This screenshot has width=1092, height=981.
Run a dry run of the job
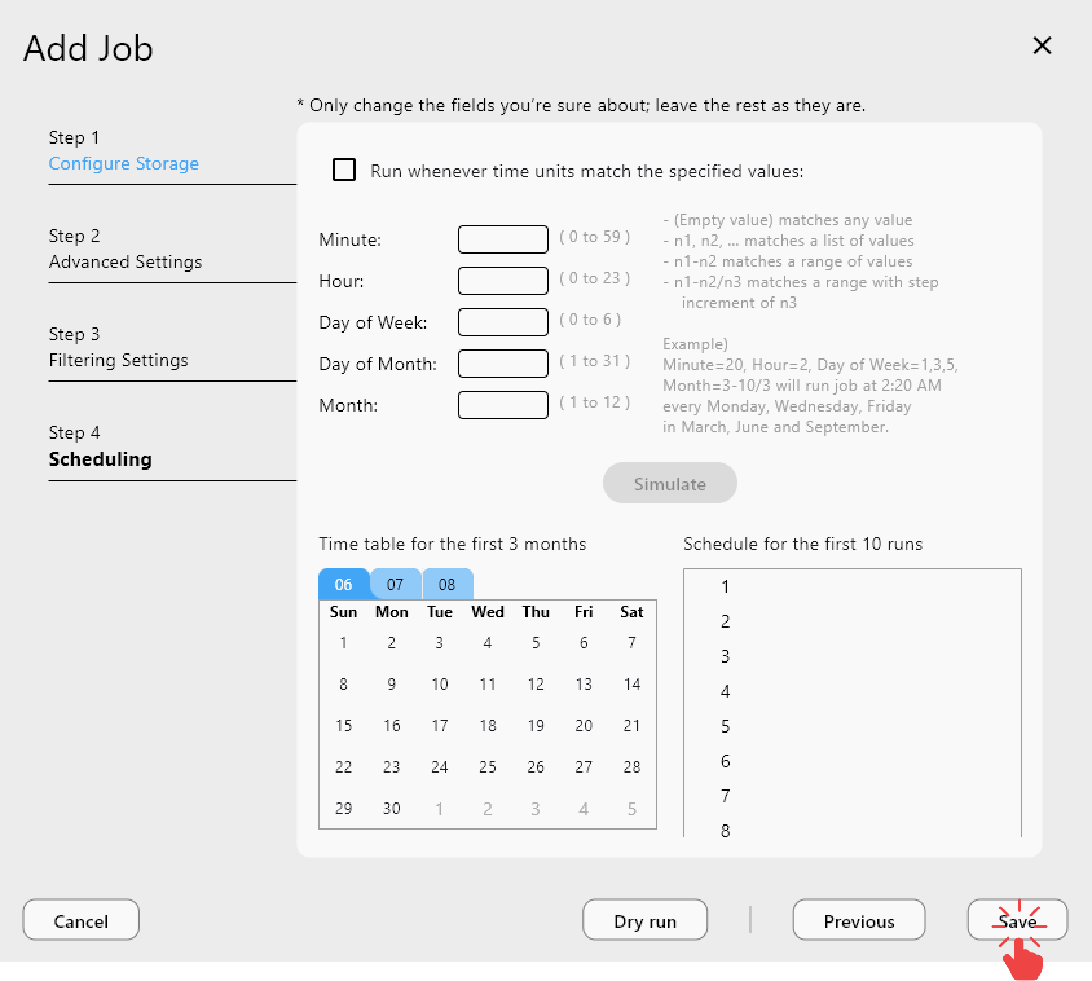coord(644,920)
